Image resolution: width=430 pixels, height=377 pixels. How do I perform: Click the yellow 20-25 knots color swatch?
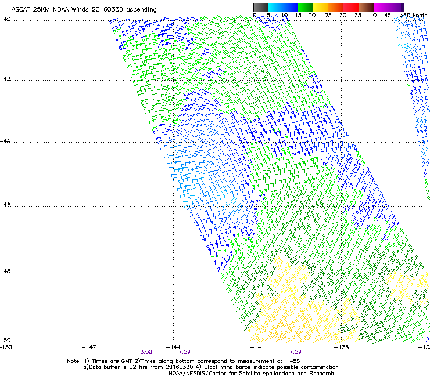[x=321, y=7]
